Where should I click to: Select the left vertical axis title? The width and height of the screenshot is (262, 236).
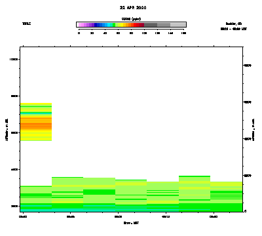[7, 130]
